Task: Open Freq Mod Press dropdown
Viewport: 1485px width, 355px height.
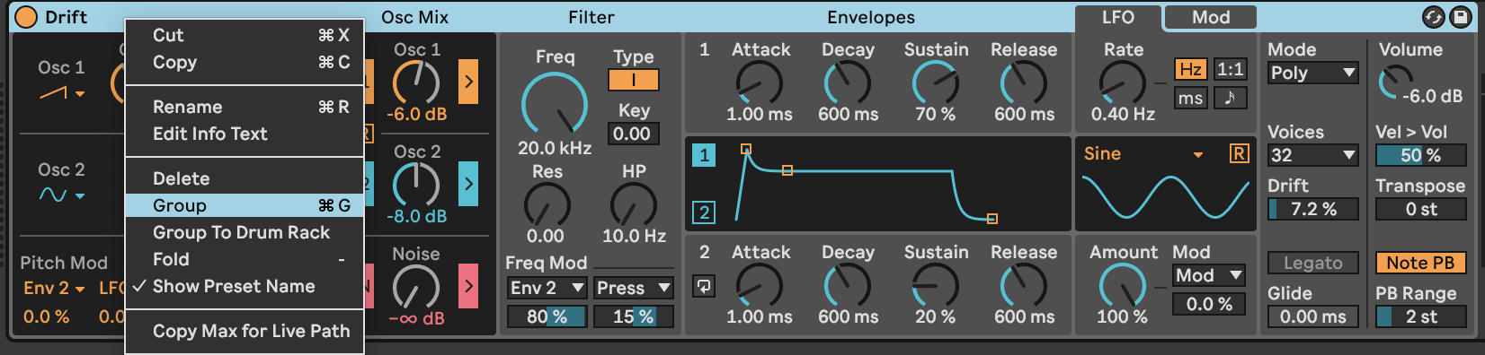Action: 634,288
